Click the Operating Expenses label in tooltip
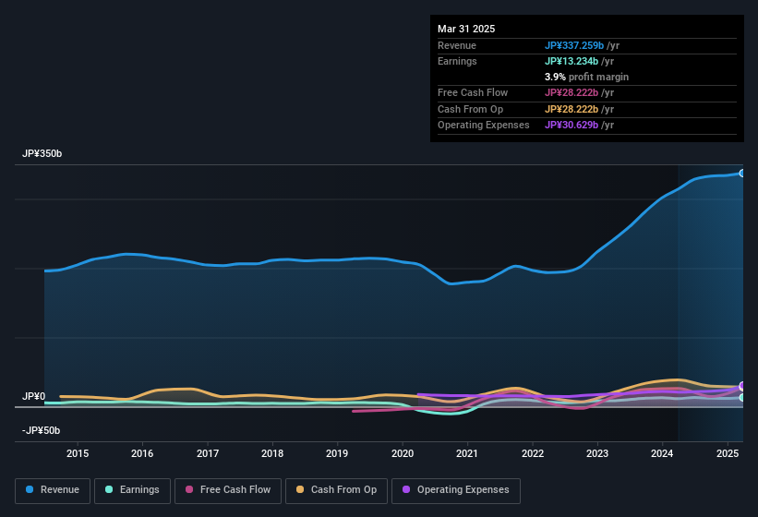The height and width of the screenshot is (517, 758). pos(483,126)
